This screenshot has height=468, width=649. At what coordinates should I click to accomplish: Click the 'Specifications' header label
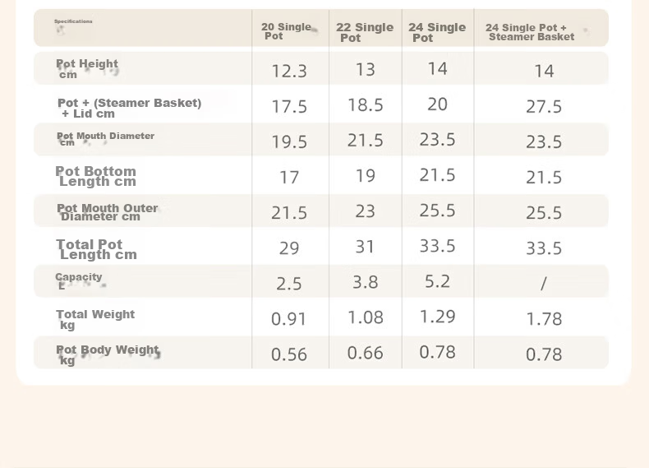[x=73, y=21]
